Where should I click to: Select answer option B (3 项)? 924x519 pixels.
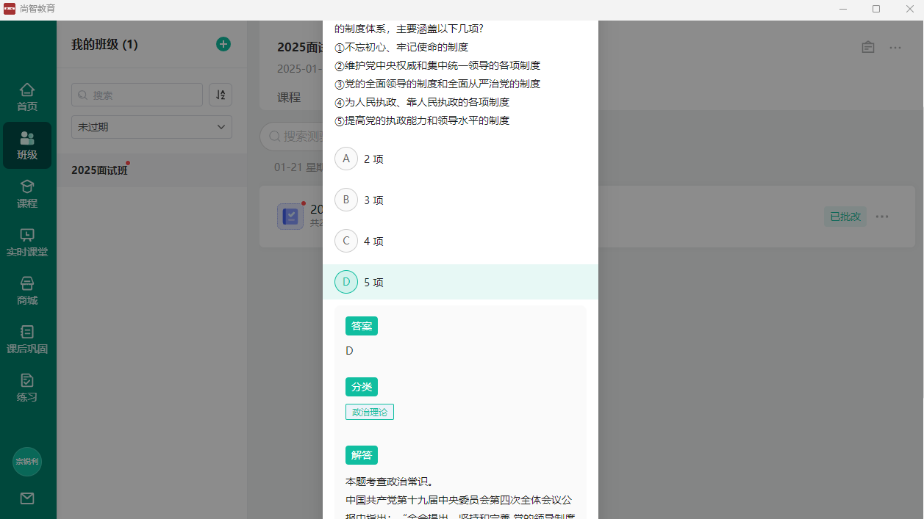[x=346, y=200]
